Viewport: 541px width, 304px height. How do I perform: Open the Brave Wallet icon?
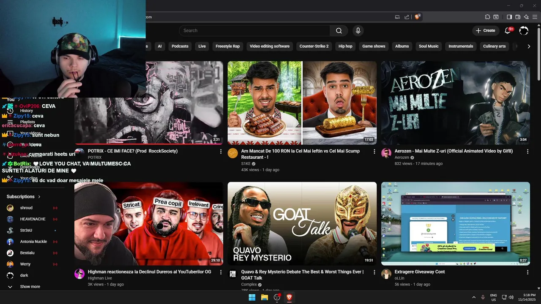point(518,17)
